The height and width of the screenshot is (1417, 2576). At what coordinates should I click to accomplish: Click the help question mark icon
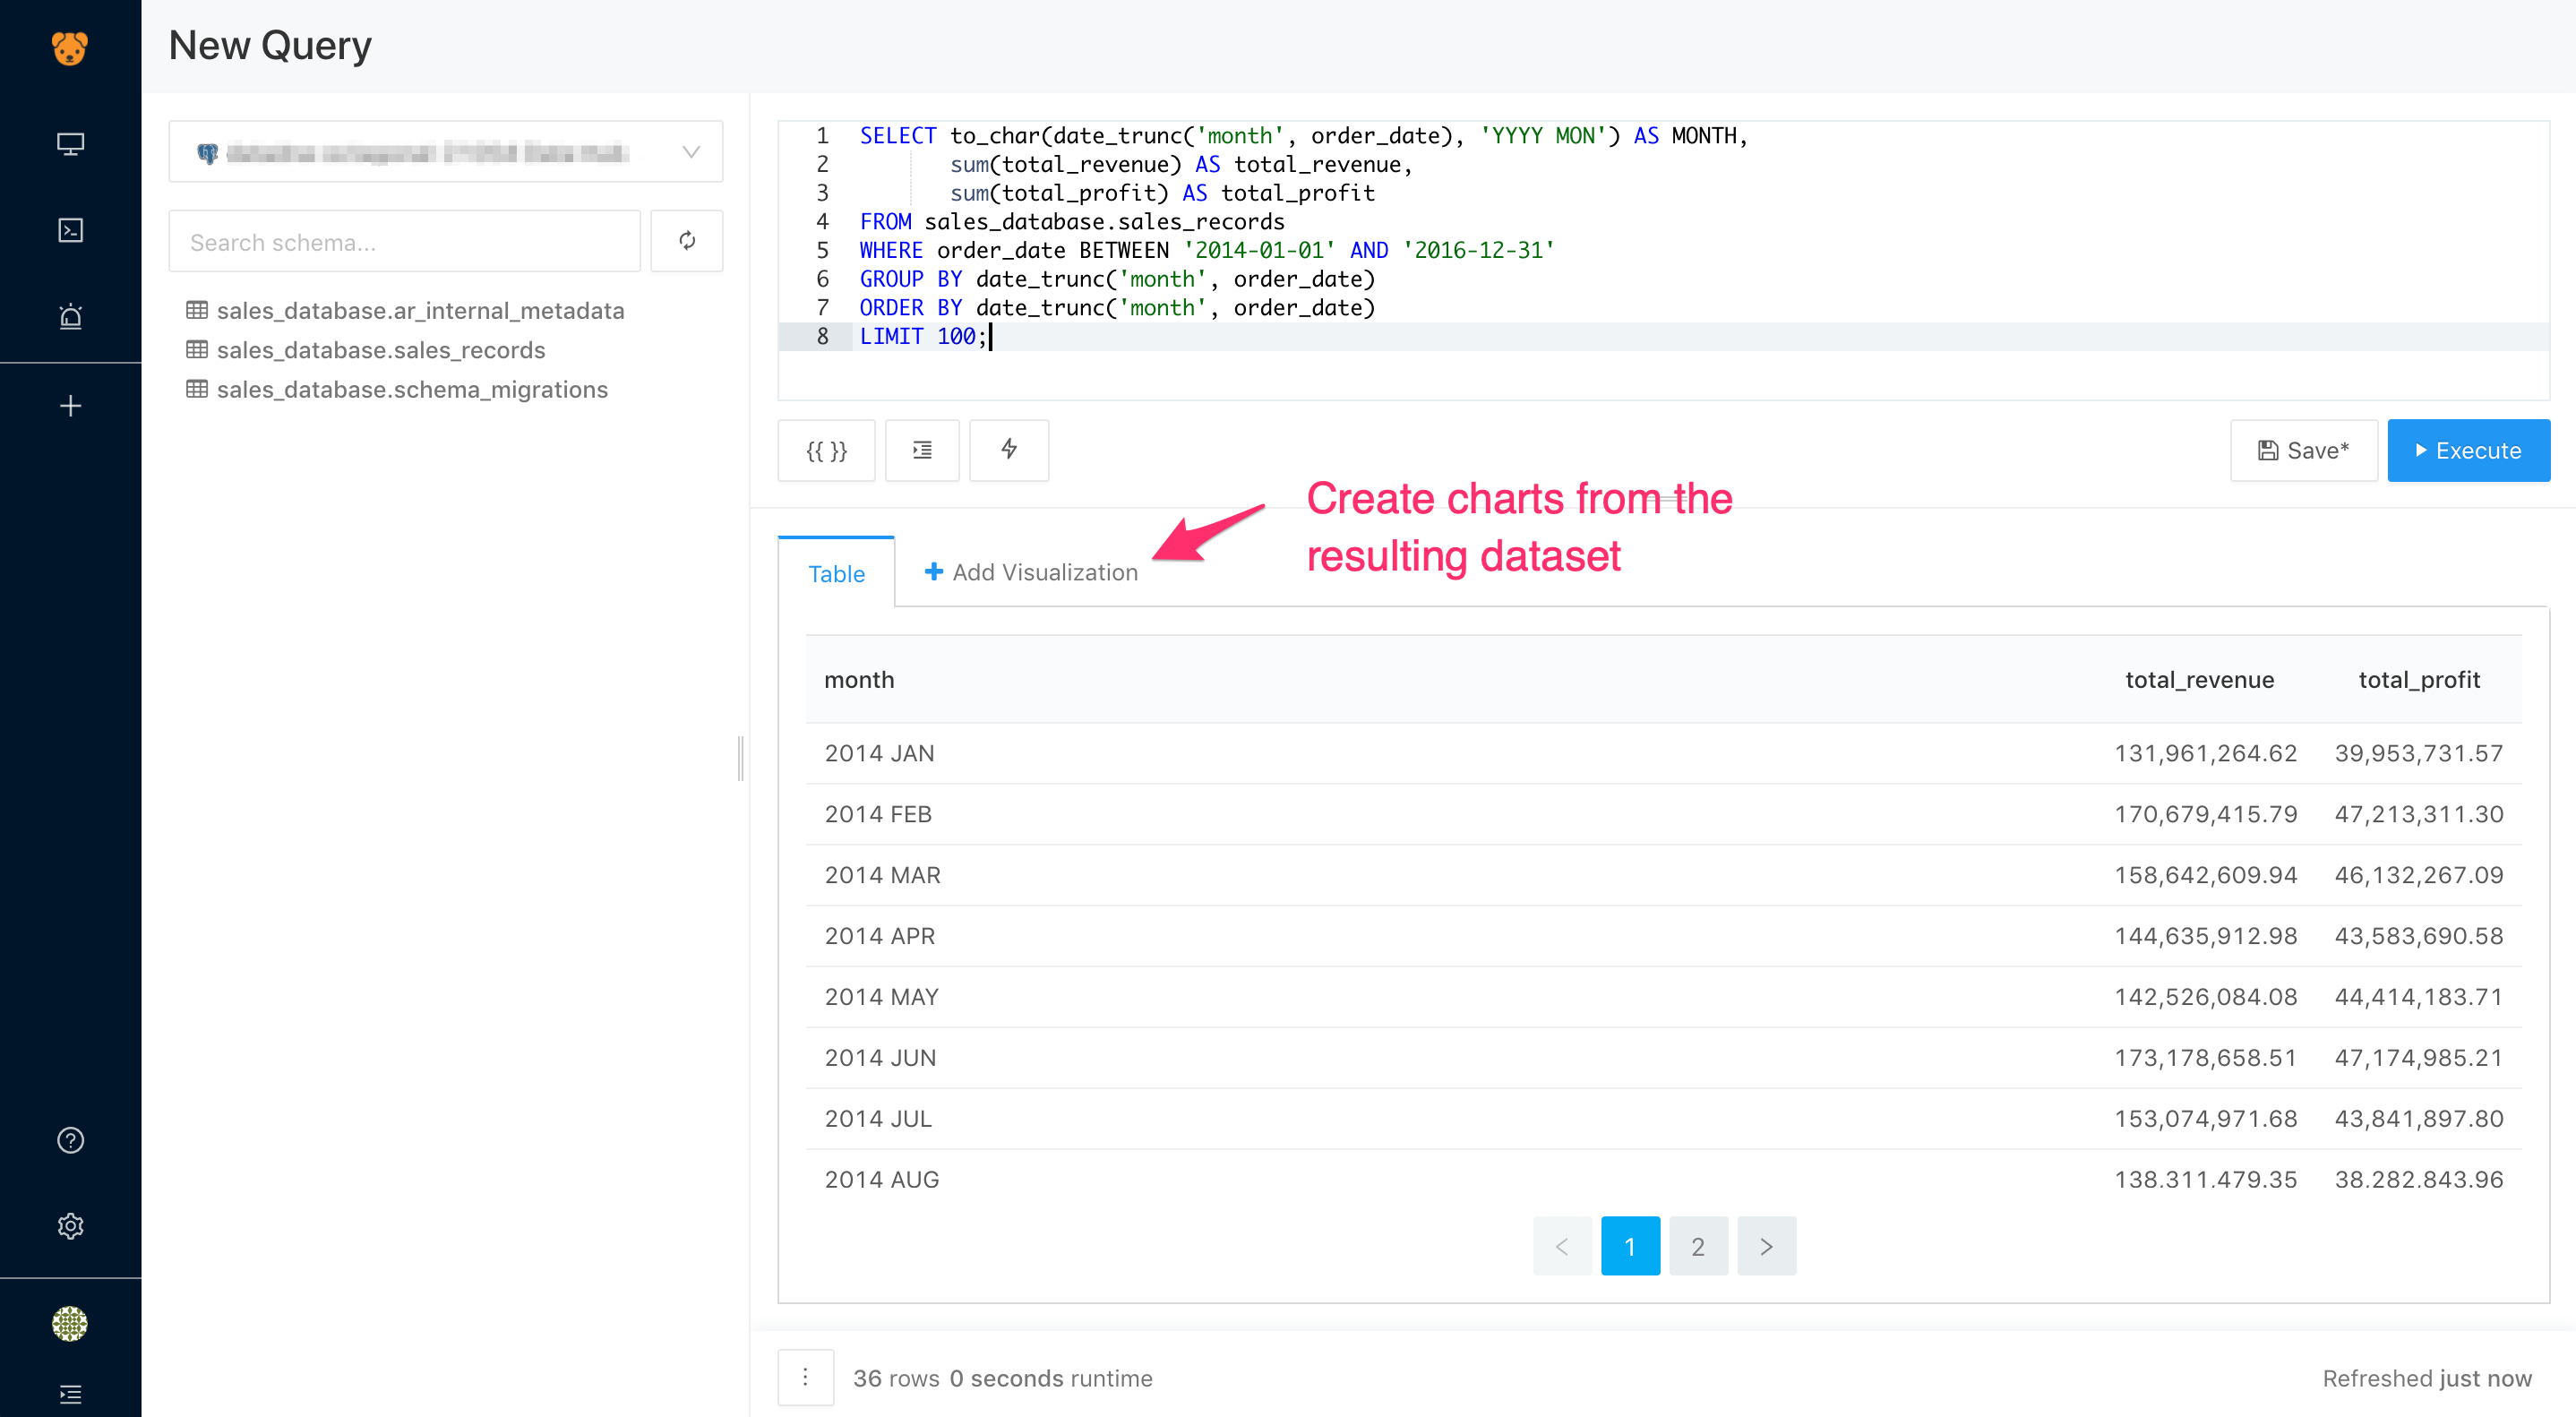tap(70, 1141)
